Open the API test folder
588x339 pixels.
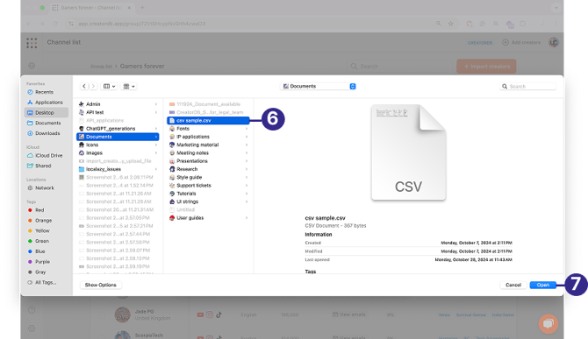(118, 112)
